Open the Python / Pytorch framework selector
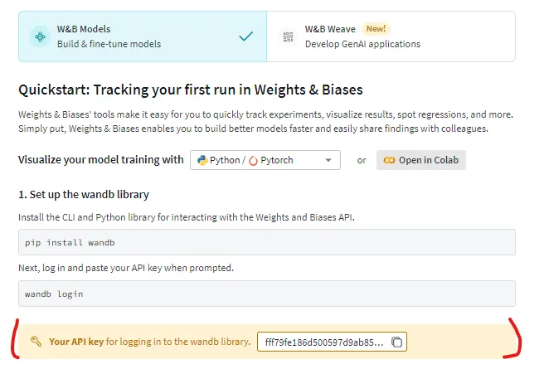Image resolution: width=544 pixels, height=369 pixels. click(265, 160)
